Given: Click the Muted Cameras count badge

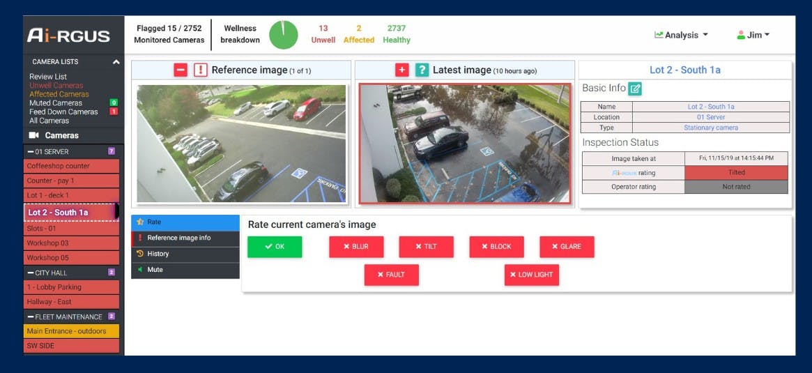Looking at the screenshot, I should pos(114,103).
